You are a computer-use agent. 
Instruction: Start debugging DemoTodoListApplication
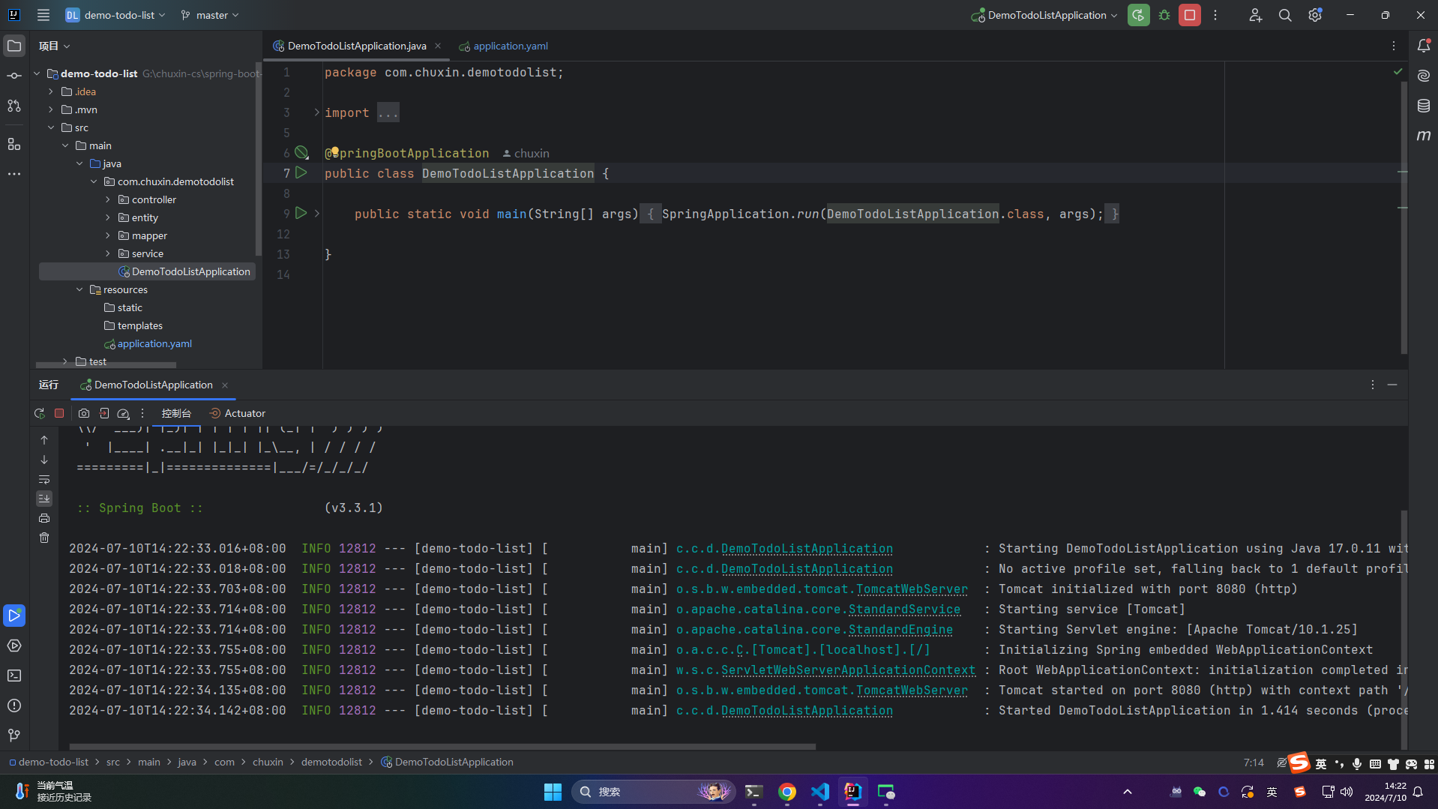pos(1164,15)
